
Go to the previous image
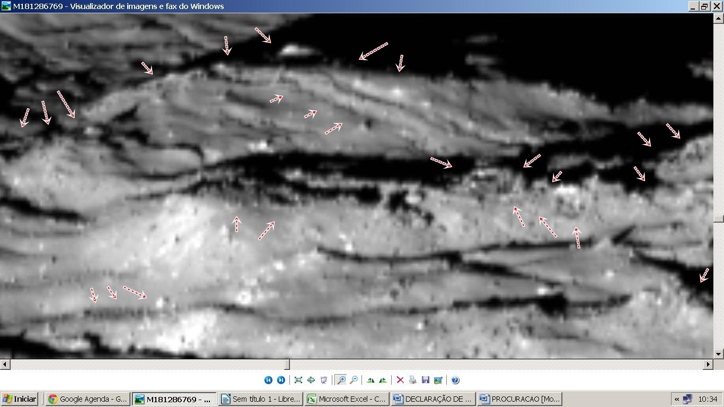pyautogui.click(x=268, y=380)
